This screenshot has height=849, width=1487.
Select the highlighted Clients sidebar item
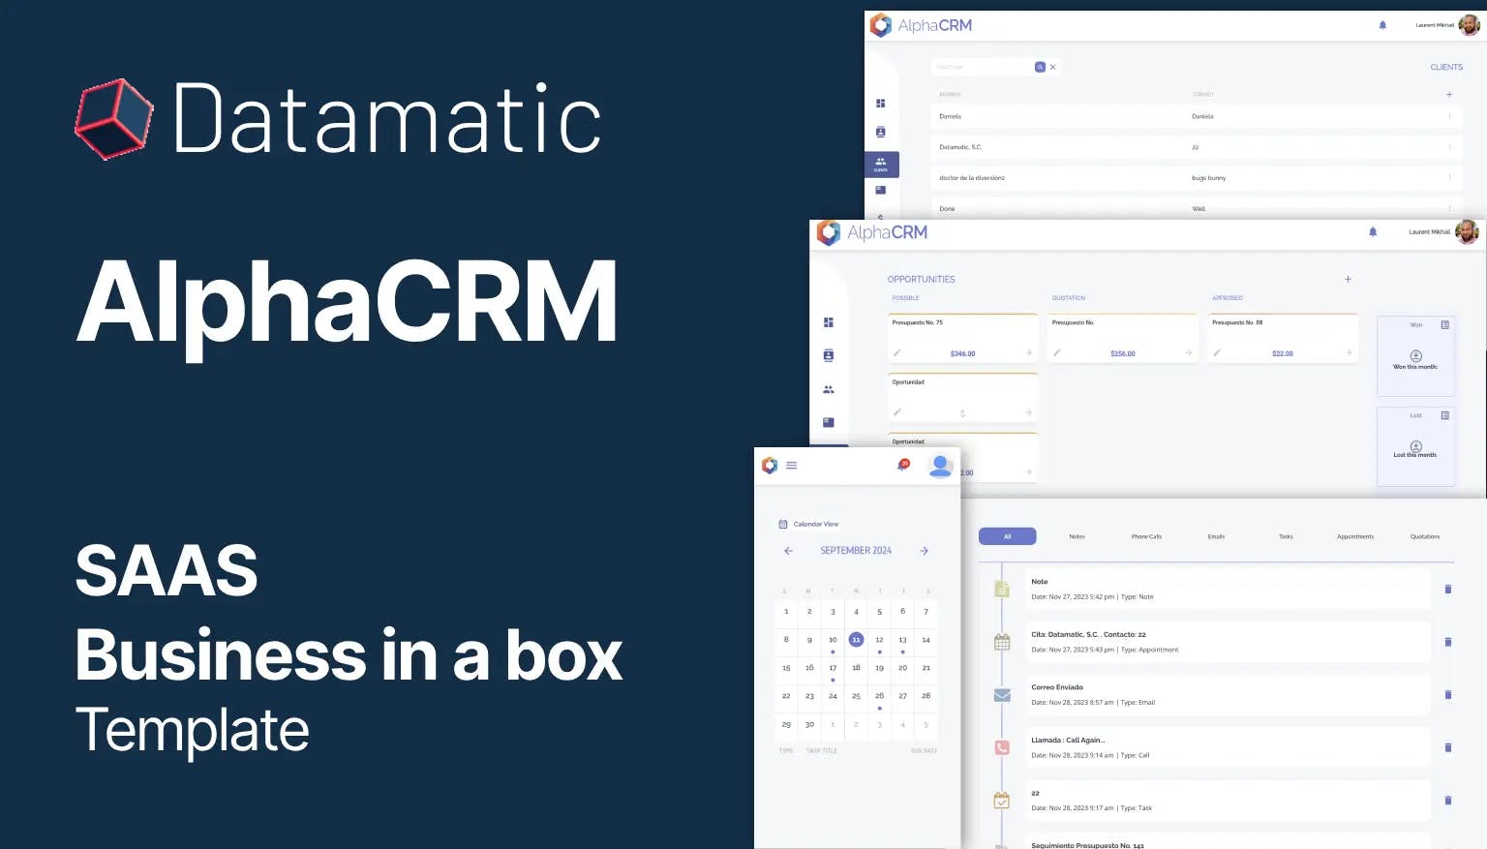(x=881, y=165)
